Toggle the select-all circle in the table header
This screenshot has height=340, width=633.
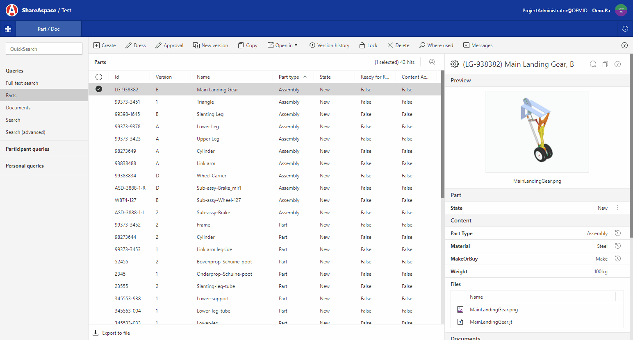click(x=98, y=77)
